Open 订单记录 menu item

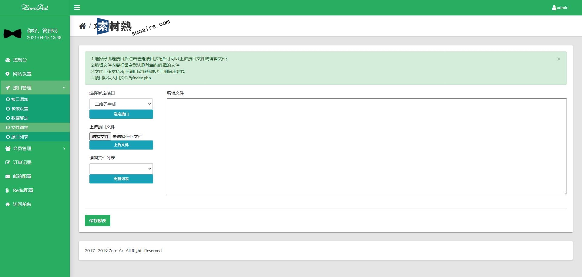tap(35, 163)
